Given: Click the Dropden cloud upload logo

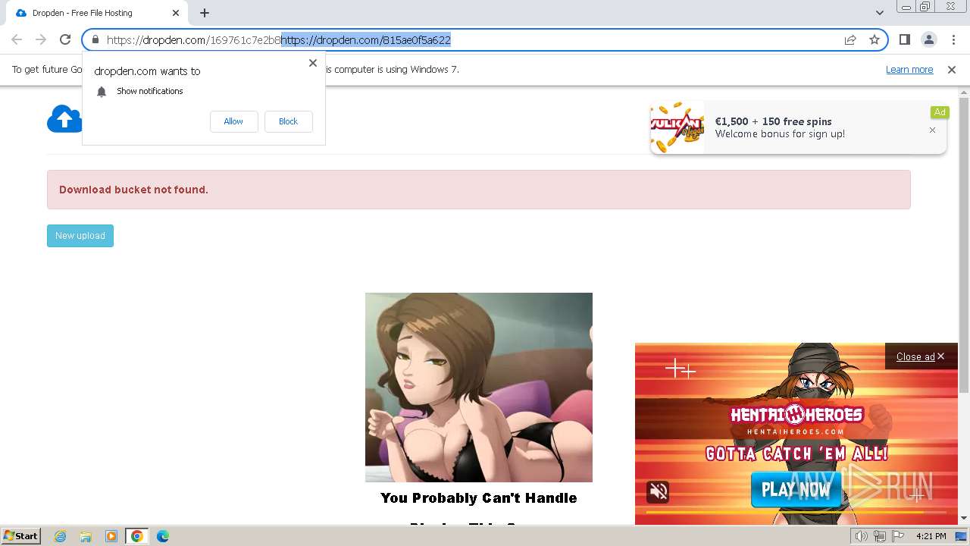Looking at the screenshot, I should [64, 119].
